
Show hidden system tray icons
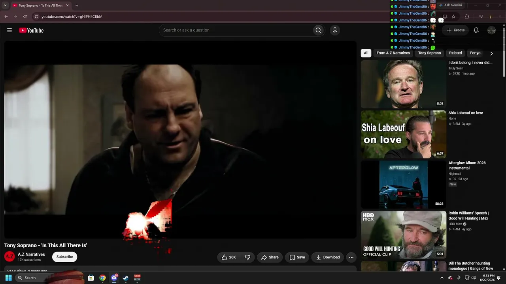pos(442,278)
